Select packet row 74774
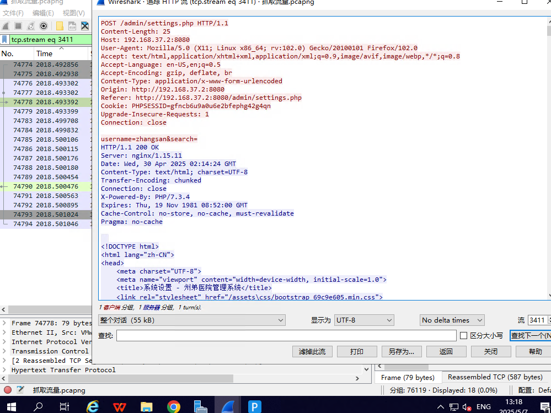The height and width of the screenshot is (413, 551). pyautogui.click(x=46, y=65)
